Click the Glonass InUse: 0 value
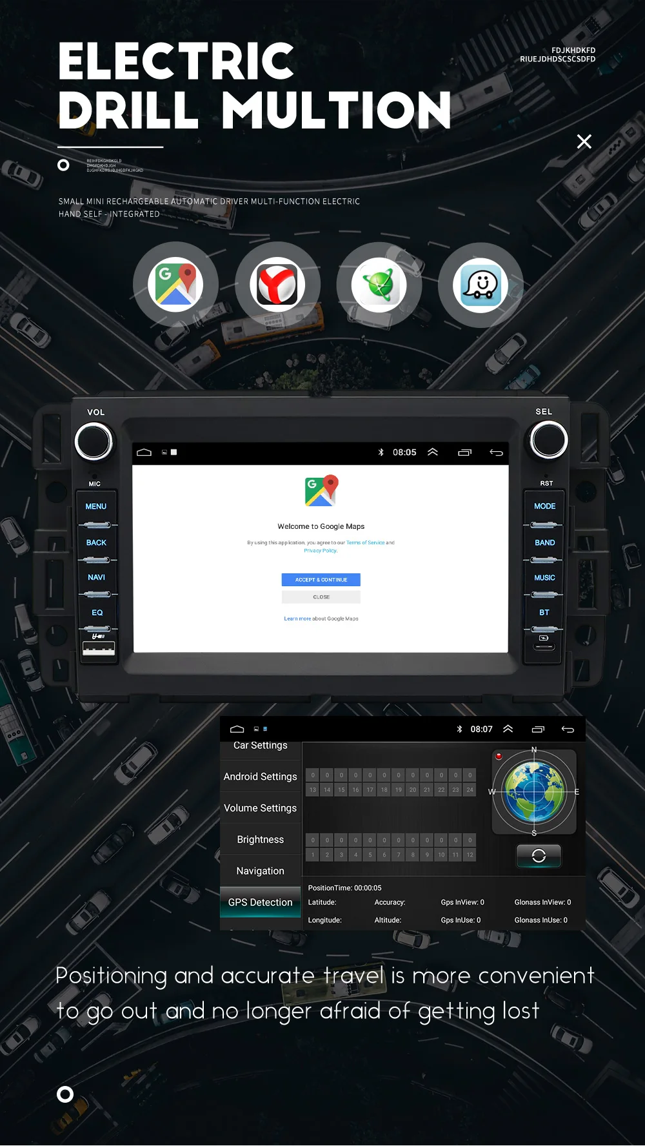Viewport: 645px width, 1146px height. point(541,921)
